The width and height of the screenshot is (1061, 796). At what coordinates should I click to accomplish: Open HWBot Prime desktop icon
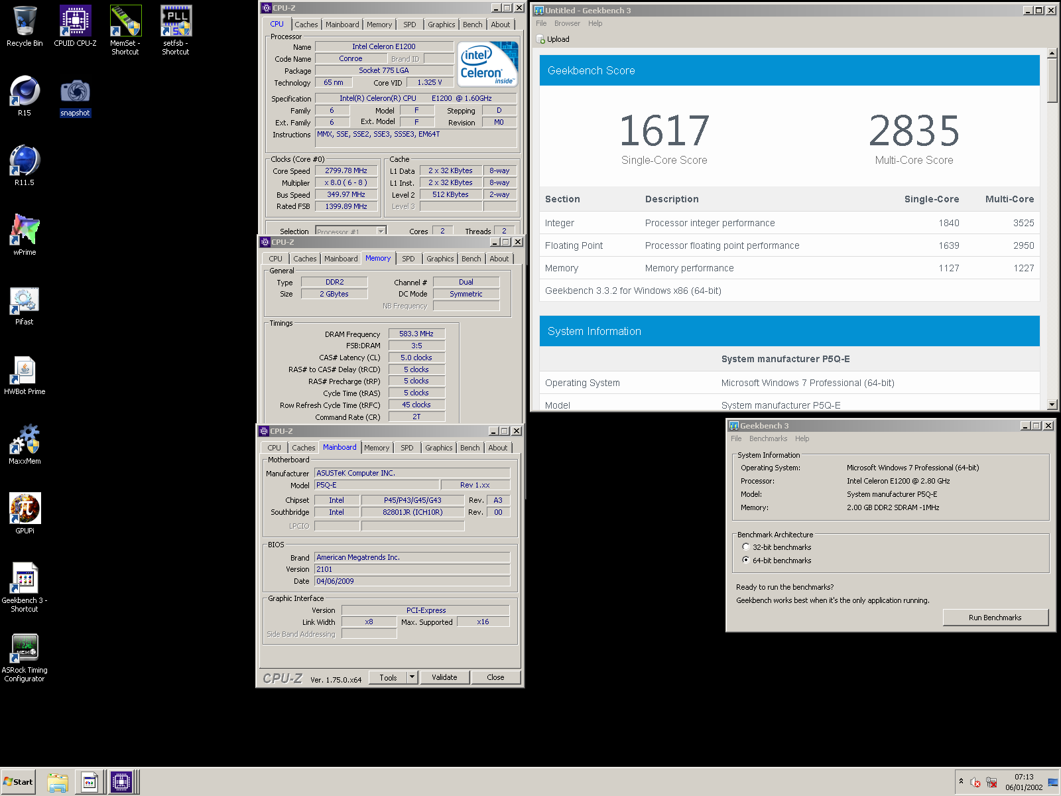[25, 375]
